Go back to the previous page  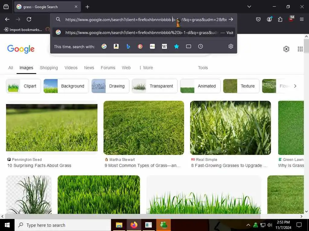(7, 19)
